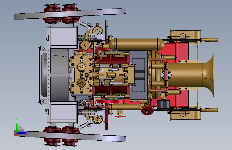
Task: Select the long brass cylindrical tank on top
Action: tap(137, 45)
